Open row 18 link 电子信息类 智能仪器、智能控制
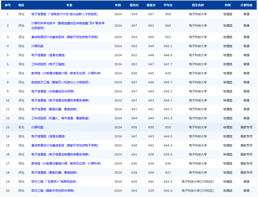The image size is (258, 197). click(54, 173)
